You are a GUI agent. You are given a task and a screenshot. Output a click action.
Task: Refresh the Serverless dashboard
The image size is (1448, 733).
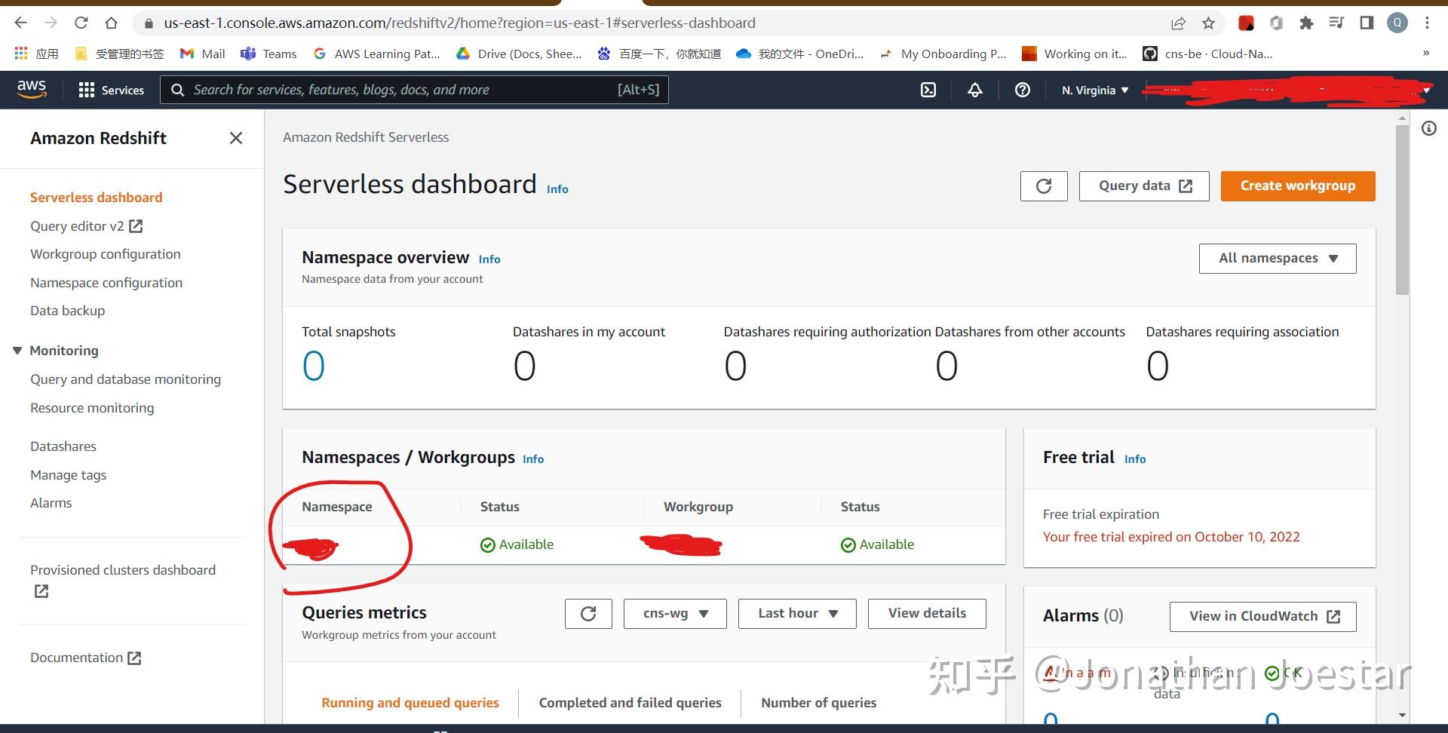[x=1044, y=186]
